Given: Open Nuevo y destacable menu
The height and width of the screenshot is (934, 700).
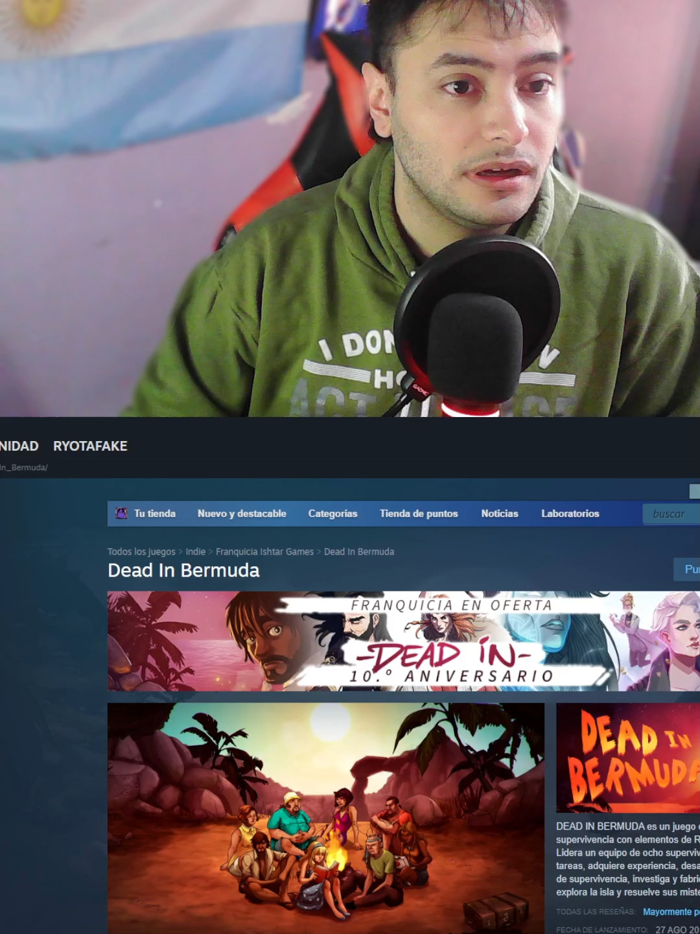Looking at the screenshot, I should (242, 514).
